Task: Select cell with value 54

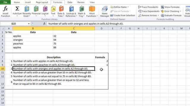Action: pos(74,40)
